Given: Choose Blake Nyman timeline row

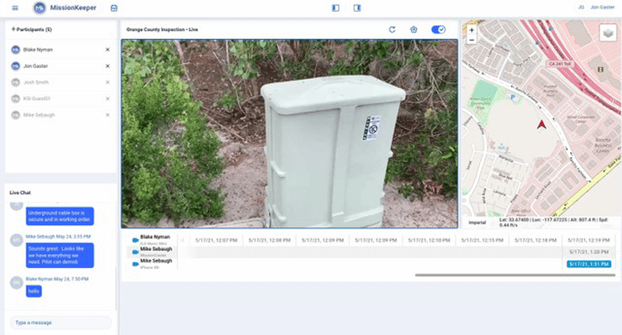Looking at the screenshot, I should pos(155,239).
